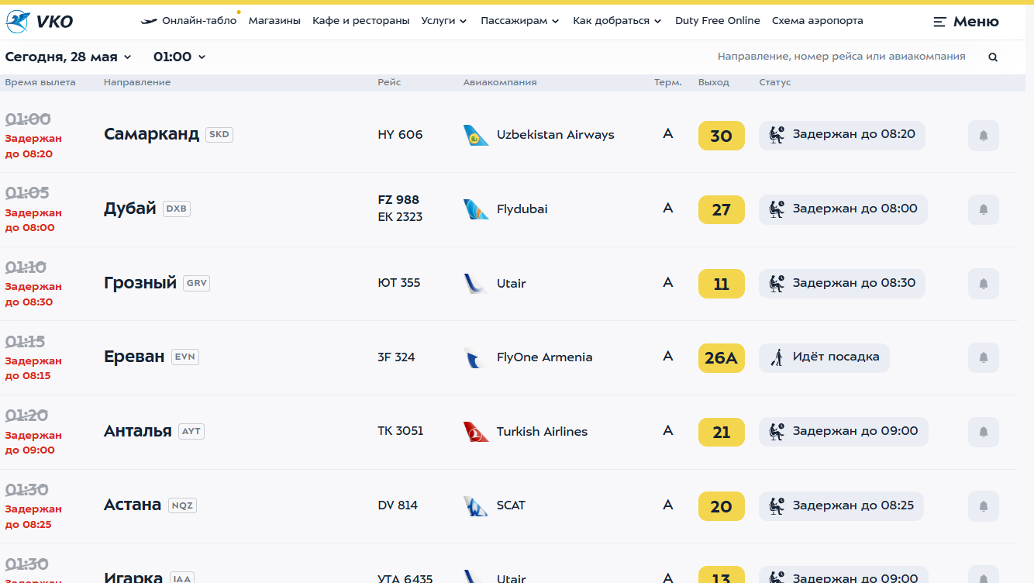The height and width of the screenshot is (583, 1034).
Task: Expand the 01:00 time selector
Action: (x=179, y=57)
